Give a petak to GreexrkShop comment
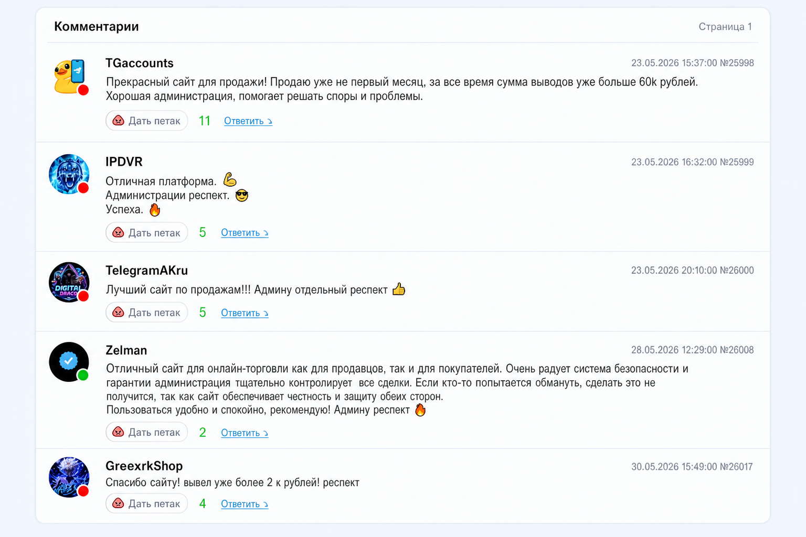This screenshot has width=806, height=537. 147,503
